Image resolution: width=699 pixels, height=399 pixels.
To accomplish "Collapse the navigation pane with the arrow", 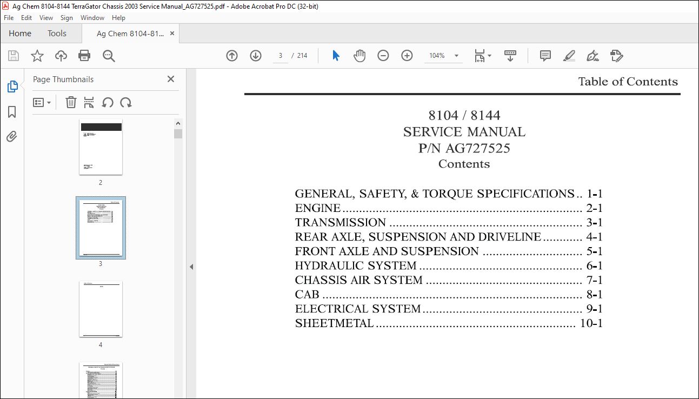I will [191, 267].
